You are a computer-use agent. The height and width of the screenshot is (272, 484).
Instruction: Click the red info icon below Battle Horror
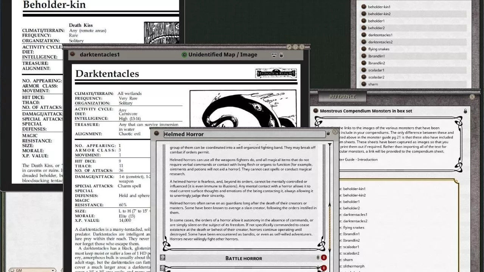[324, 268]
